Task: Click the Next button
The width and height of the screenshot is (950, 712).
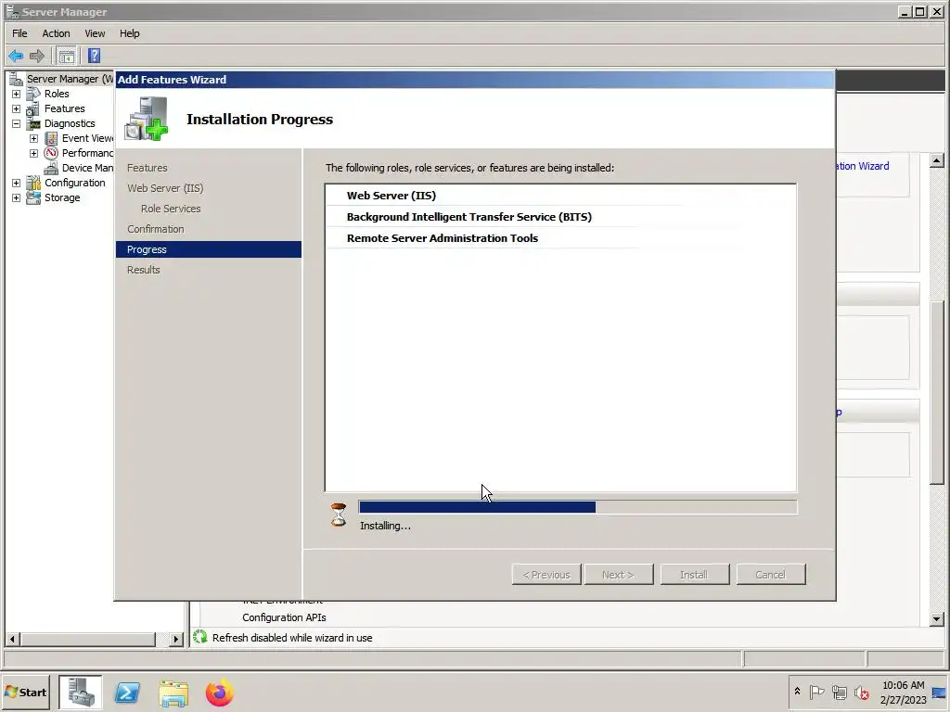Action: (619, 575)
